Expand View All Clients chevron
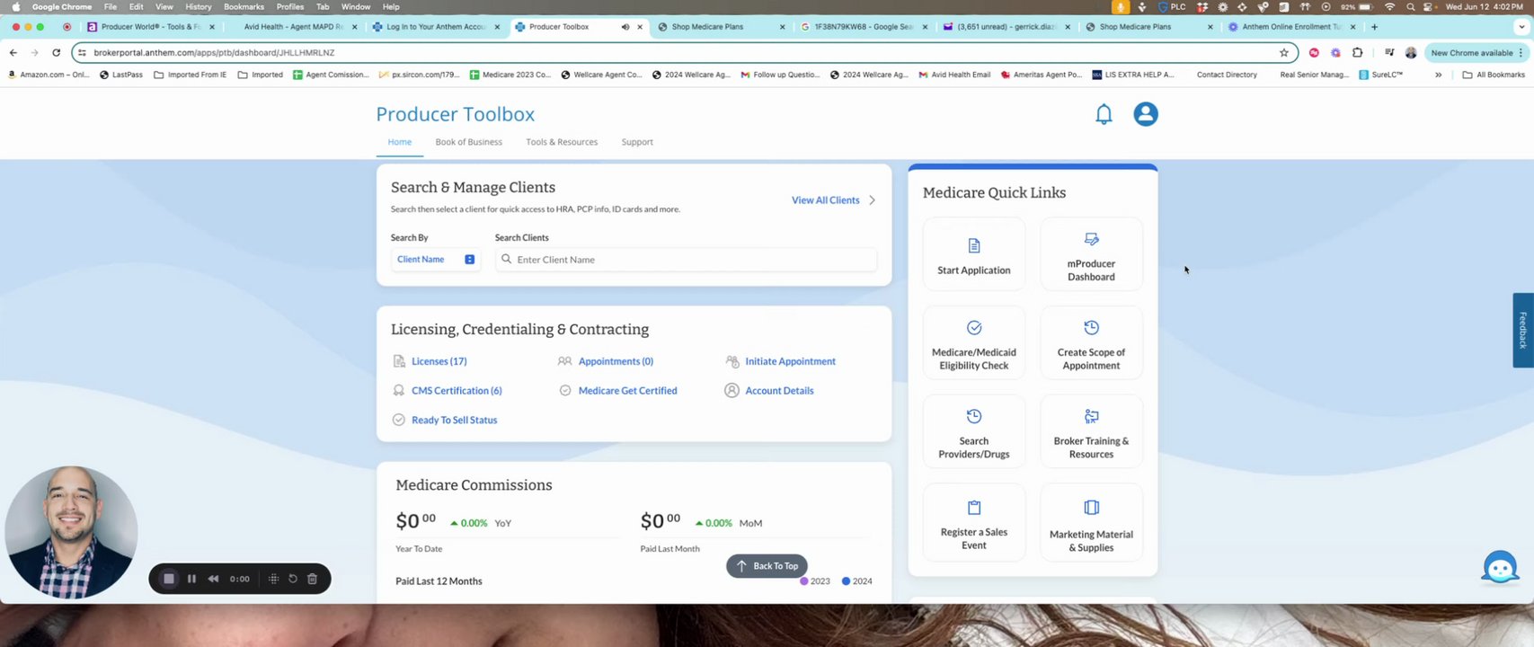 coord(872,200)
